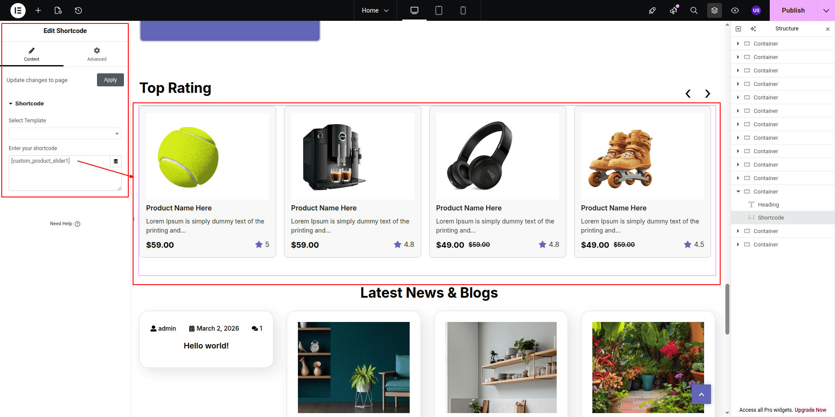835x417 pixels.
Task: Toggle expand all in Structure panel
Action: tap(738, 29)
